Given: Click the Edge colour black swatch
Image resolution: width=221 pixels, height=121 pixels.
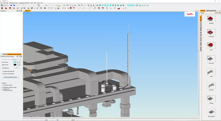Looking at the screenshot, I should [15, 65].
